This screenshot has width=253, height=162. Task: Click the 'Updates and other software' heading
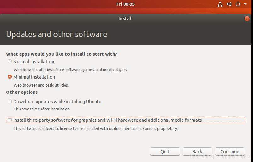(x=57, y=34)
